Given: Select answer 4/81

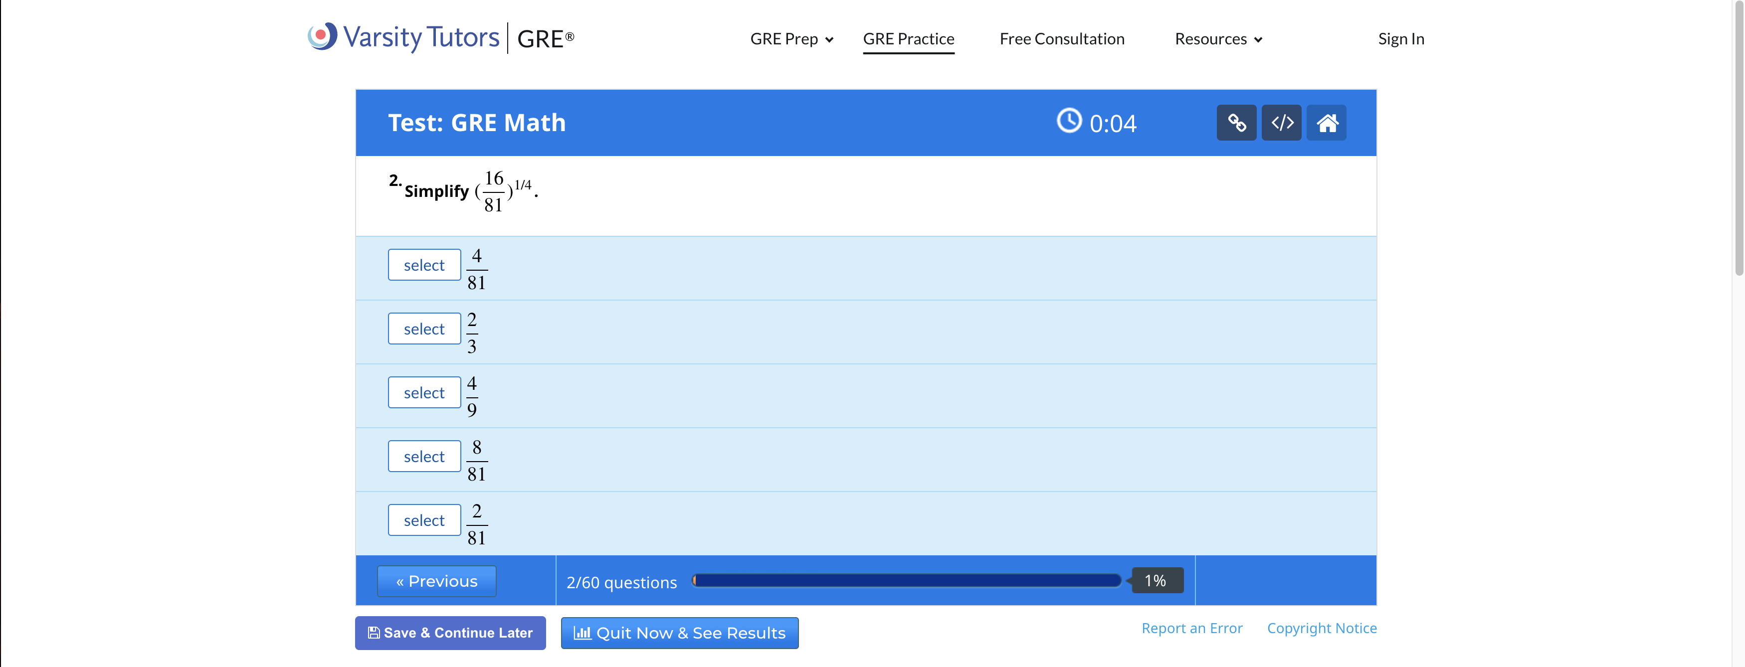Looking at the screenshot, I should [x=424, y=265].
